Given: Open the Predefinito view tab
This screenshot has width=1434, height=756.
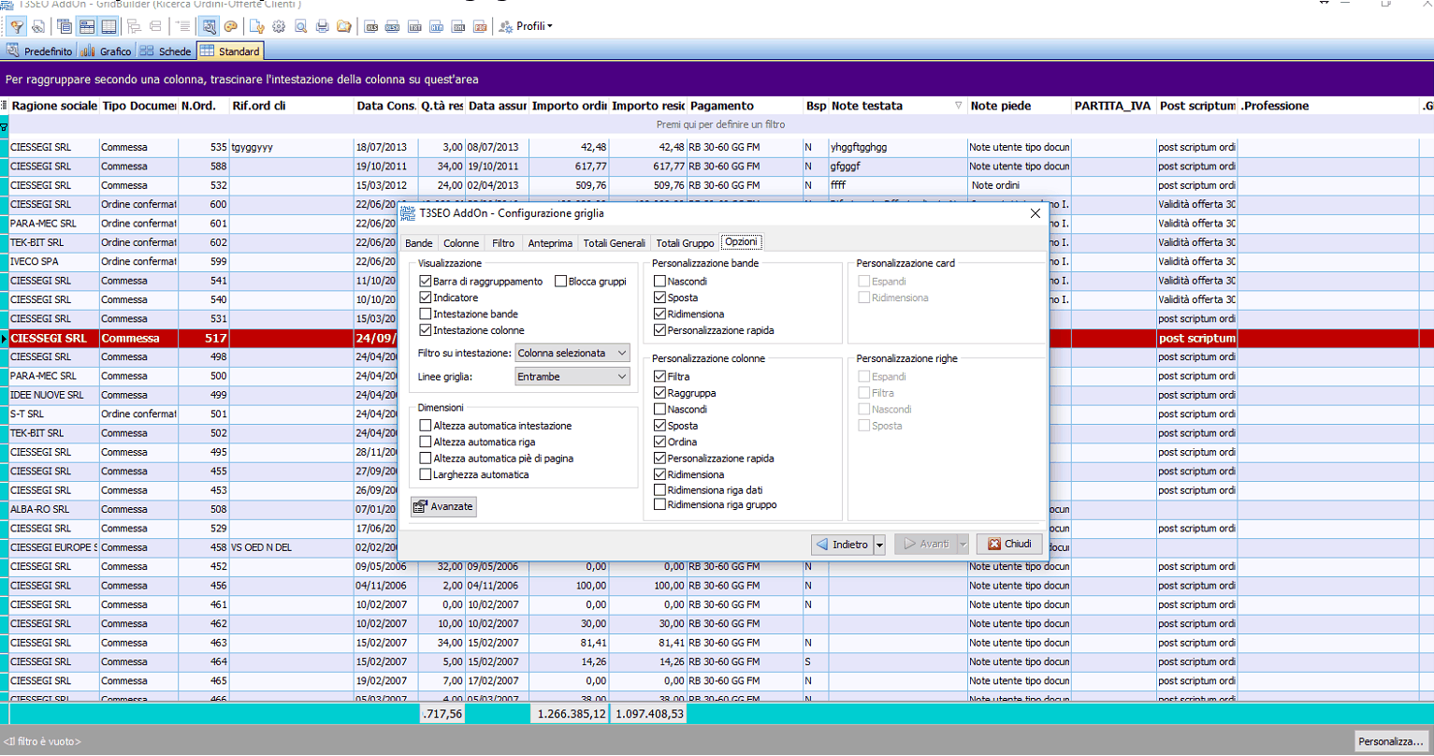Looking at the screenshot, I should click(39, 51).
